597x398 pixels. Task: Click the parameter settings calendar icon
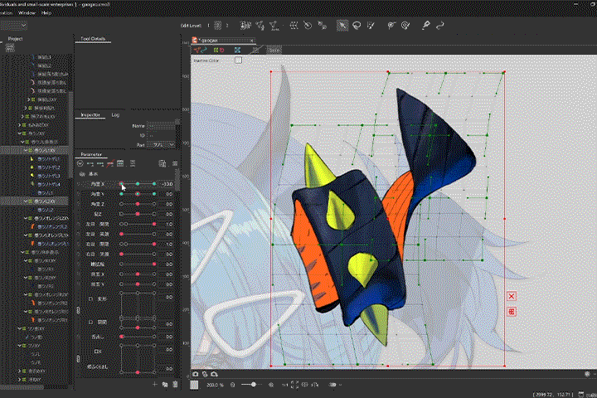(x=120, y=164)
